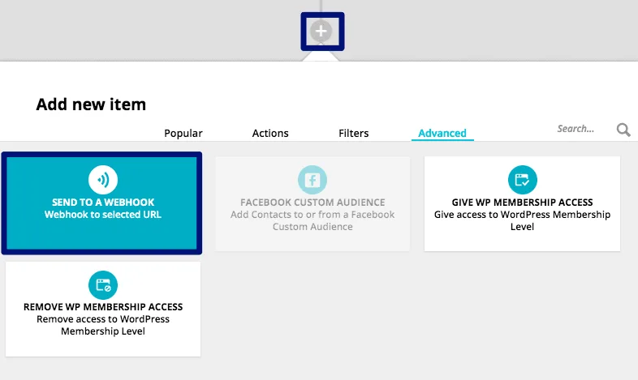Click the 'Add new item' heading
The image size is (638, 380).
tap(91, 105)
